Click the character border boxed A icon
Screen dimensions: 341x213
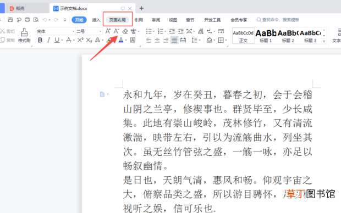(x=133, y=40)
